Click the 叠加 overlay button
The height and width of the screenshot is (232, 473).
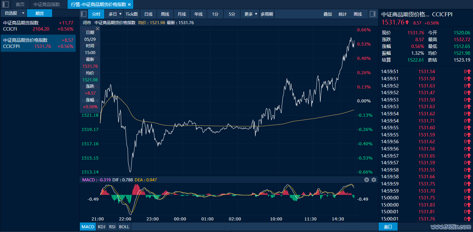(328, 14)
